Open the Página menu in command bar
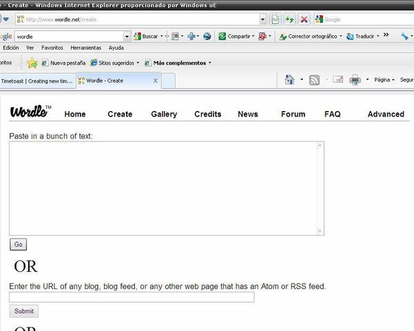The height and width of the screenshot is (331, 414). pos(384,79)
